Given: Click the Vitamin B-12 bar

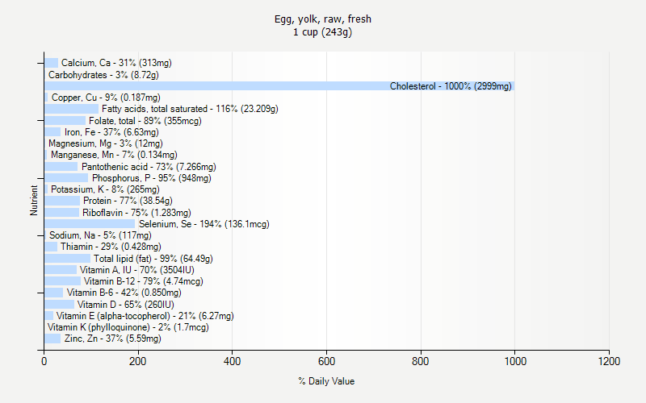Looking at the screenshot, I should pos(63,281).
